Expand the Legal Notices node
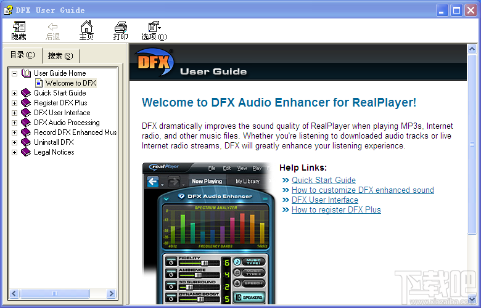This screenshot has height=308, width=481. click(14, 152)
